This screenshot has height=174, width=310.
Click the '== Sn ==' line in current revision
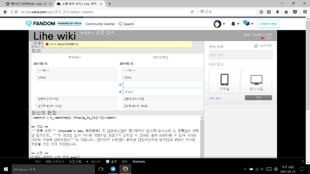[77, 71]
